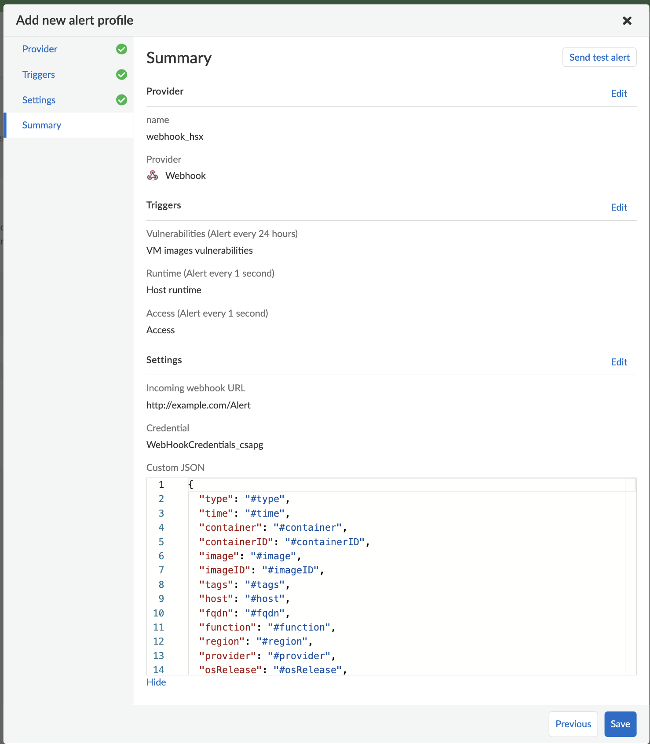The image size is (650, 744).
Task: Click the Webhook provider logo icon
Action: [153, 175]
